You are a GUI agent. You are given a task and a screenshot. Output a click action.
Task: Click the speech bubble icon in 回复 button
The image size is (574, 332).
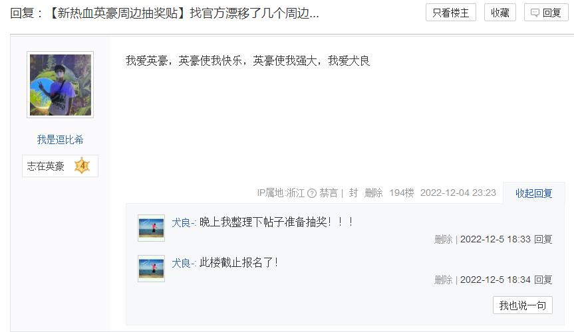(x=535, y=13)
